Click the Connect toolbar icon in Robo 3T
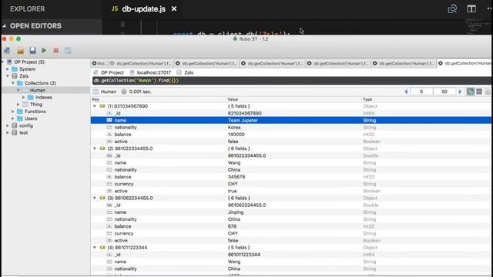Screen dimensions: 493x277 [7, 51]
